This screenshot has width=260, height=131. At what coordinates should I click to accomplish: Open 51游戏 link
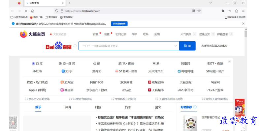coord(126,71)
